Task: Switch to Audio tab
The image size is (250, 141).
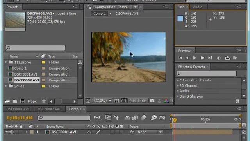Action: pyautogui.click(x=198, y=7)
